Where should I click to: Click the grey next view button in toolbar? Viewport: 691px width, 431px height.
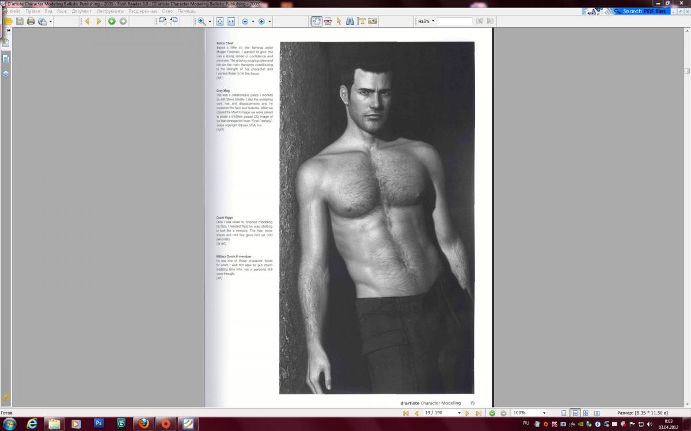pyautogui.click(x=123, y=21)
